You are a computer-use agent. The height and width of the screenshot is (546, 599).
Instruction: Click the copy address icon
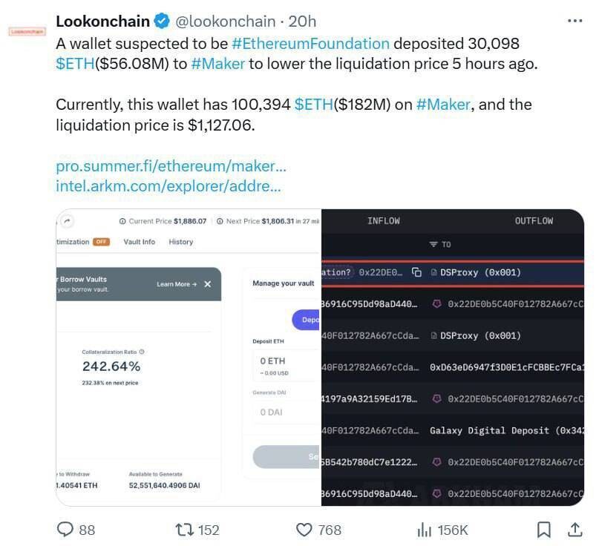point(416,272)
